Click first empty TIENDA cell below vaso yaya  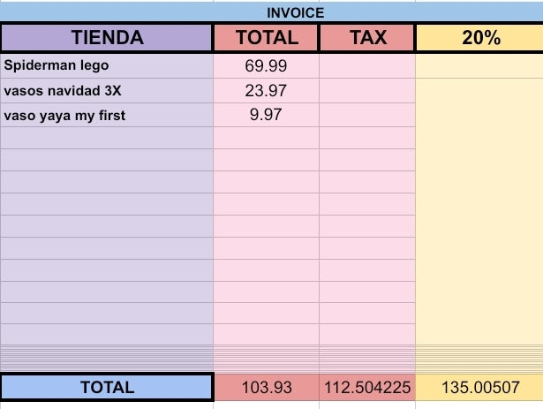[107, 139]
